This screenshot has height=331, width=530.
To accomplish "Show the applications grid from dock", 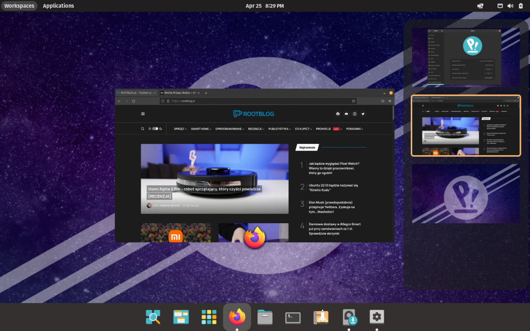I will [209, 317].
